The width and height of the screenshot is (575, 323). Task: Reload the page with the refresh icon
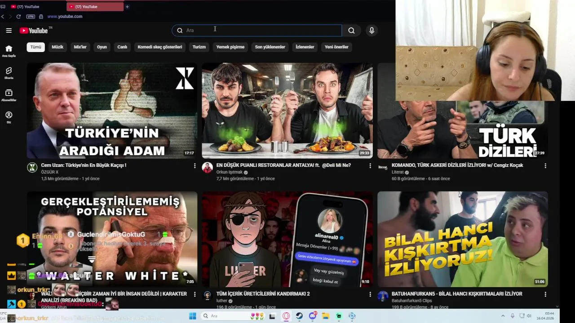click(18, 17)
